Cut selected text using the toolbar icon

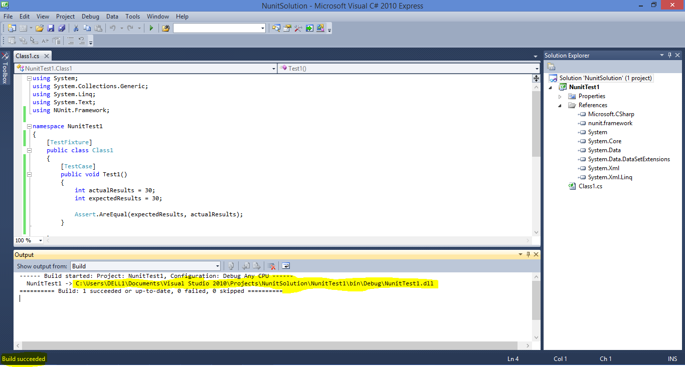76,28
